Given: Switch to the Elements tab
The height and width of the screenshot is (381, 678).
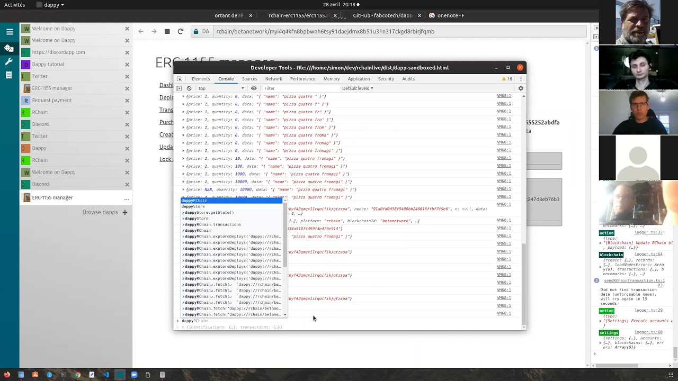Looking at the screenshot, I should [x=201, y=79].
